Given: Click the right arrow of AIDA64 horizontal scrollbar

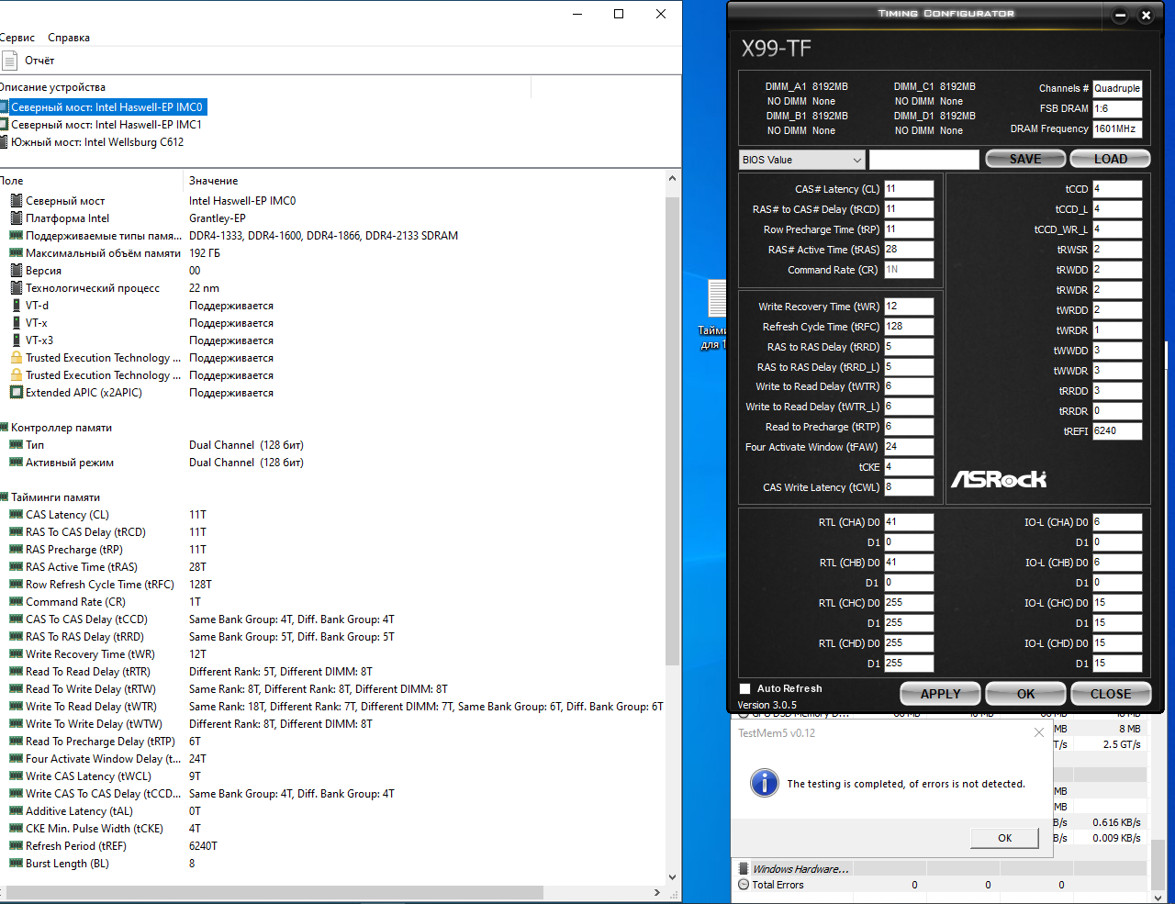Looking at the screenshot, I should click(657, 892).
